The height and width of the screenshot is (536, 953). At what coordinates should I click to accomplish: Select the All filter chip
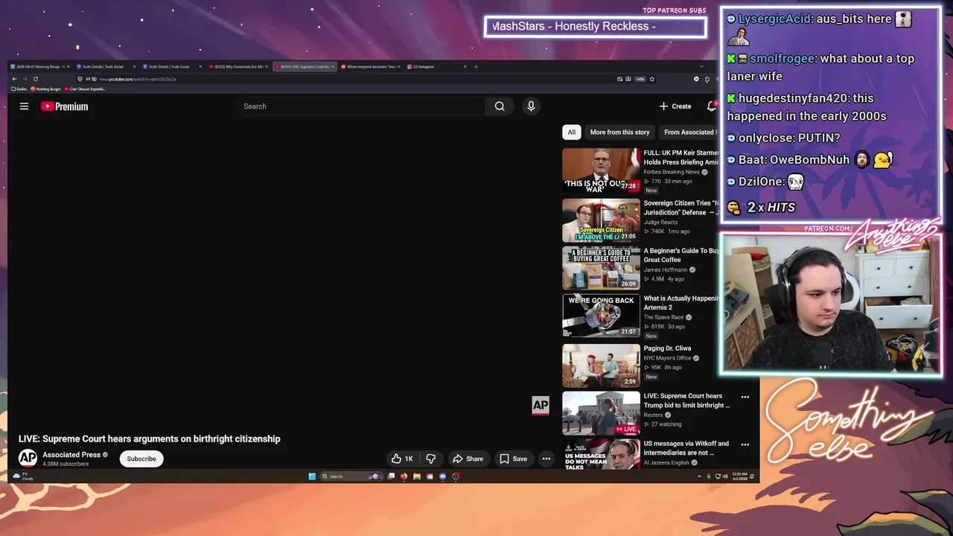(x=571, y=133)
